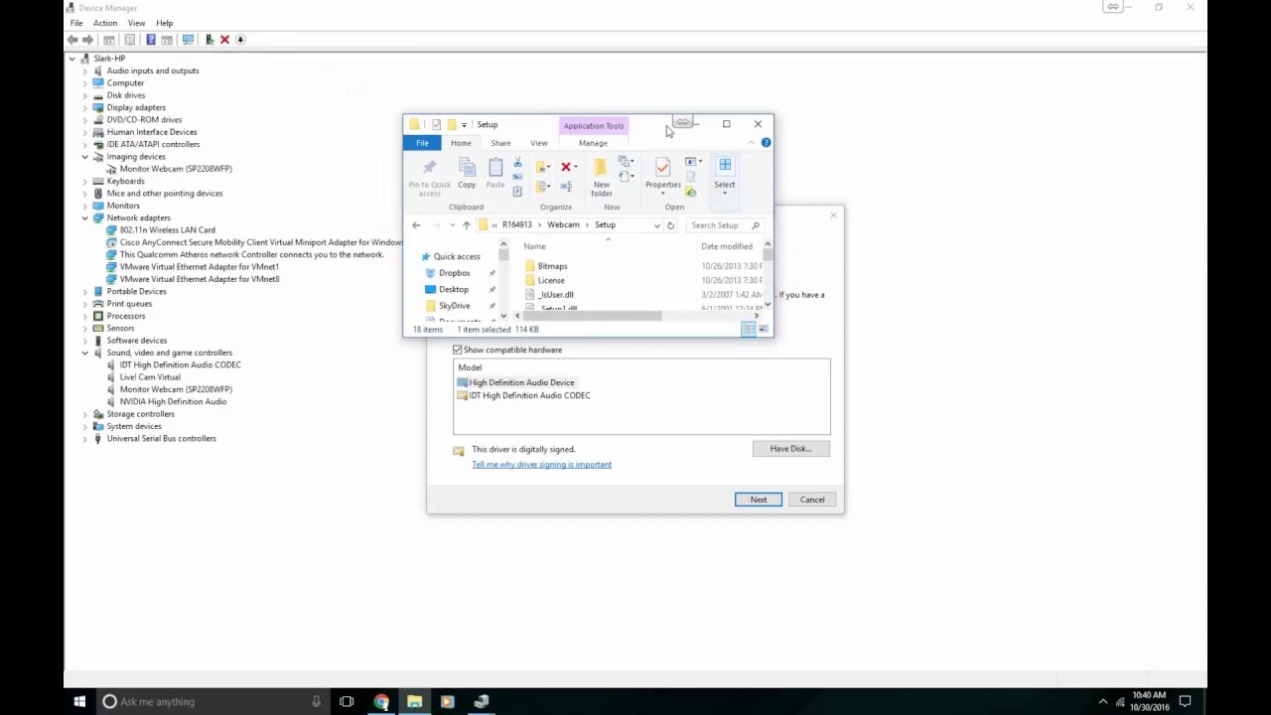1271x715 pixels.
Task: Click the Search Setup input field
Action: (725, 225)
